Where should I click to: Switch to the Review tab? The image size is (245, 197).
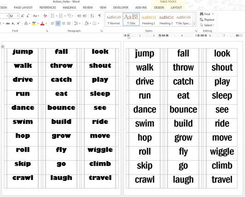pyautogui.click(x=87, y=7)
